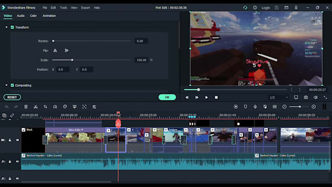Viewport: 332px width, 187px height.
Task: Open the View menu
Action: 74,8
